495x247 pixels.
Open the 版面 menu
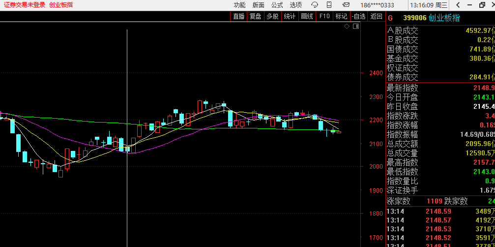259,5
